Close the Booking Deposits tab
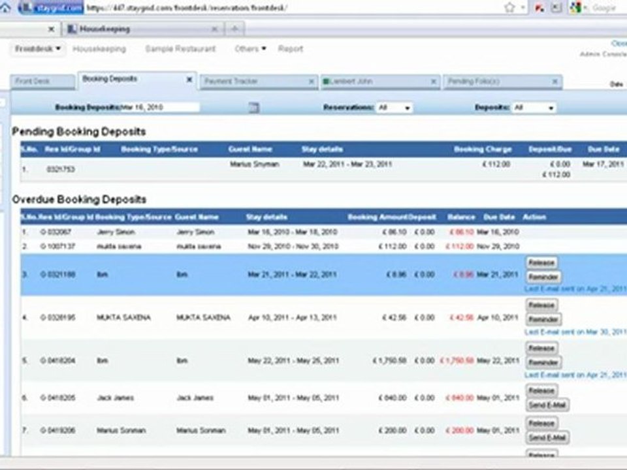This screenshot has height=470, width=627. 189,80
